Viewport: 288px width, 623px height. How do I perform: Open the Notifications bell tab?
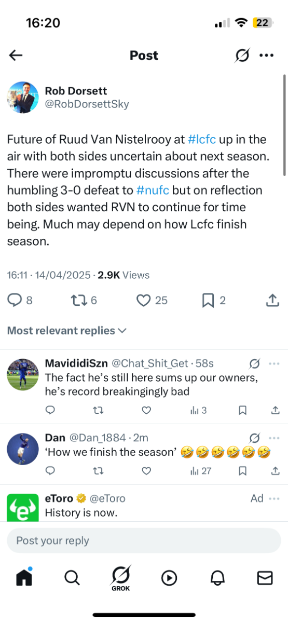click(x=217, y=578)
